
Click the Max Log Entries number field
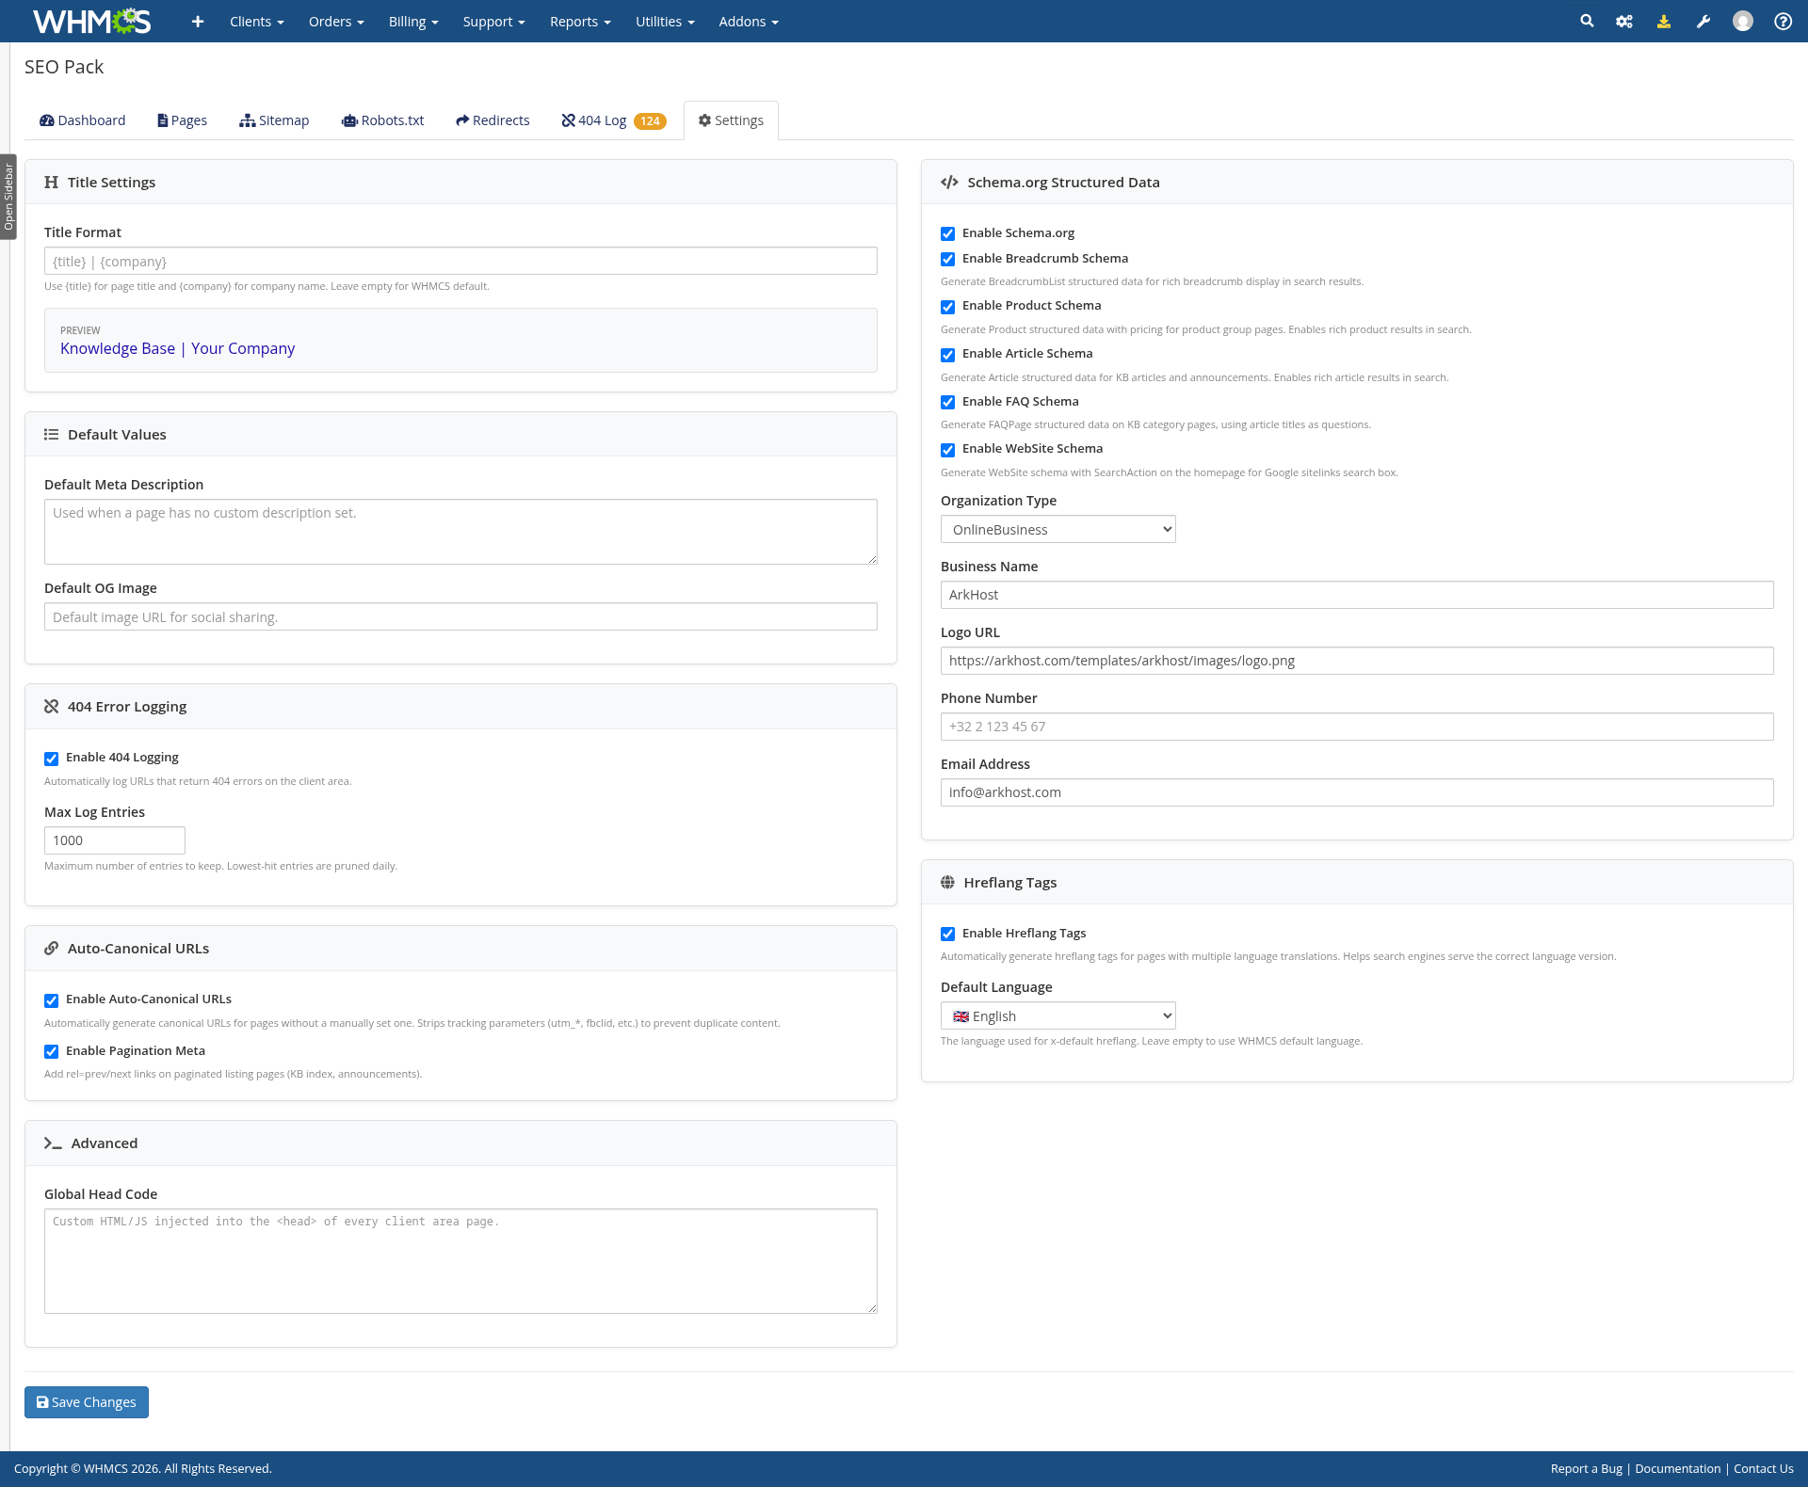[115, 840]
